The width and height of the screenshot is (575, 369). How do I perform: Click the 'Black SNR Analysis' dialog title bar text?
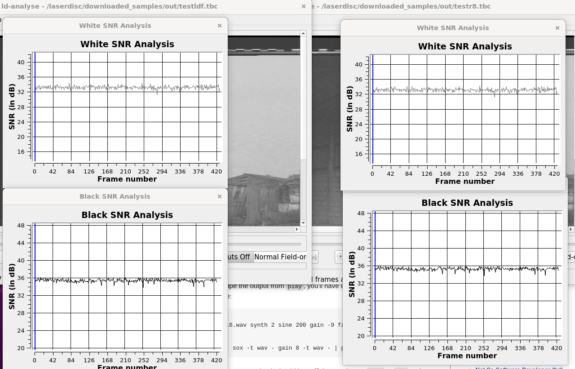115,196
